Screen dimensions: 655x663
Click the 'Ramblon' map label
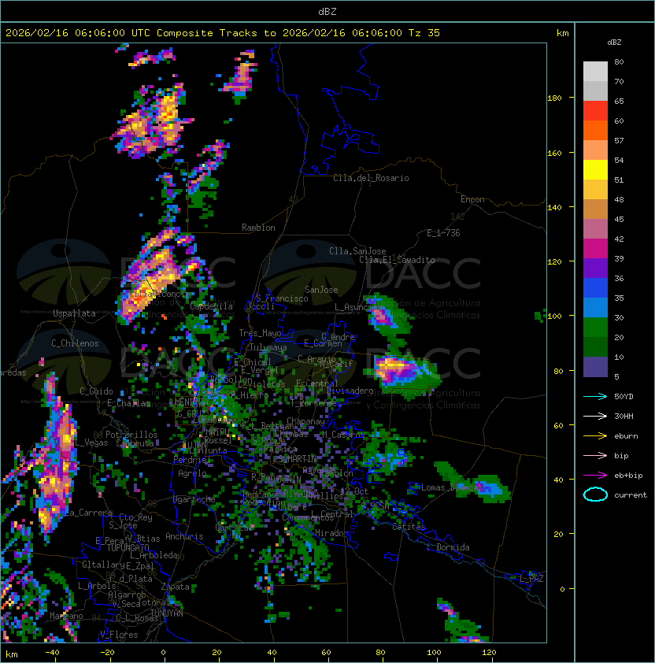point(258,228)
